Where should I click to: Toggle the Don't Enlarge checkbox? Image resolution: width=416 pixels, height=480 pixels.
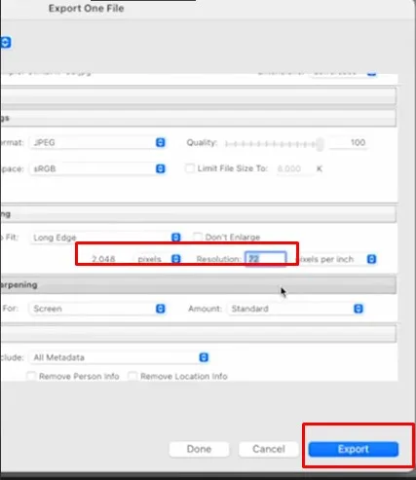tap(197, 237)
